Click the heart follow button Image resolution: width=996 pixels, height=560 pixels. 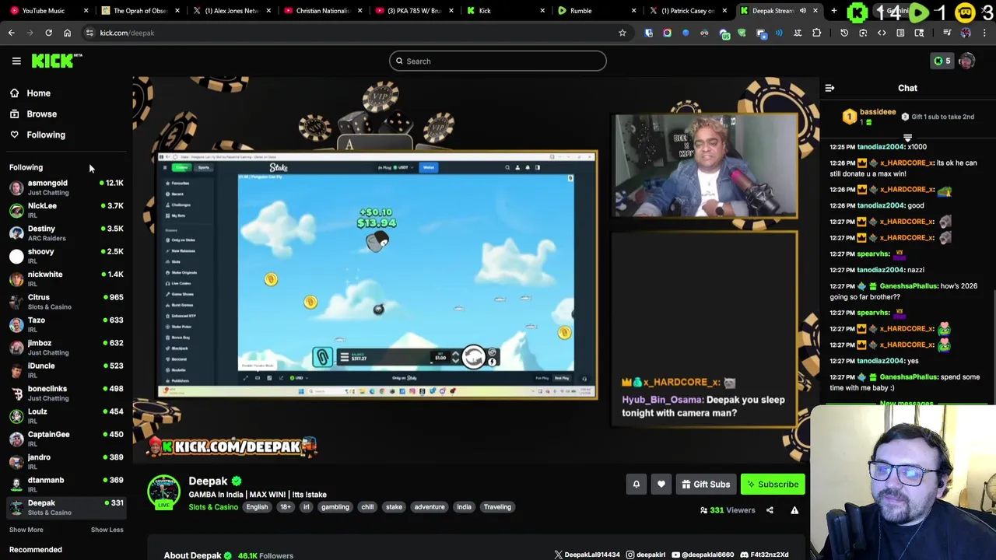click(x=661, y=484)
